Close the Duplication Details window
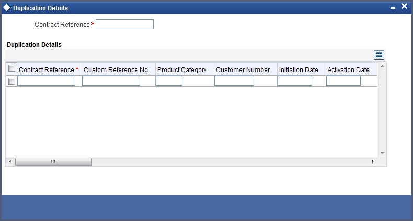This screenshot has width=413, height=221. click(x=404, y=6)
